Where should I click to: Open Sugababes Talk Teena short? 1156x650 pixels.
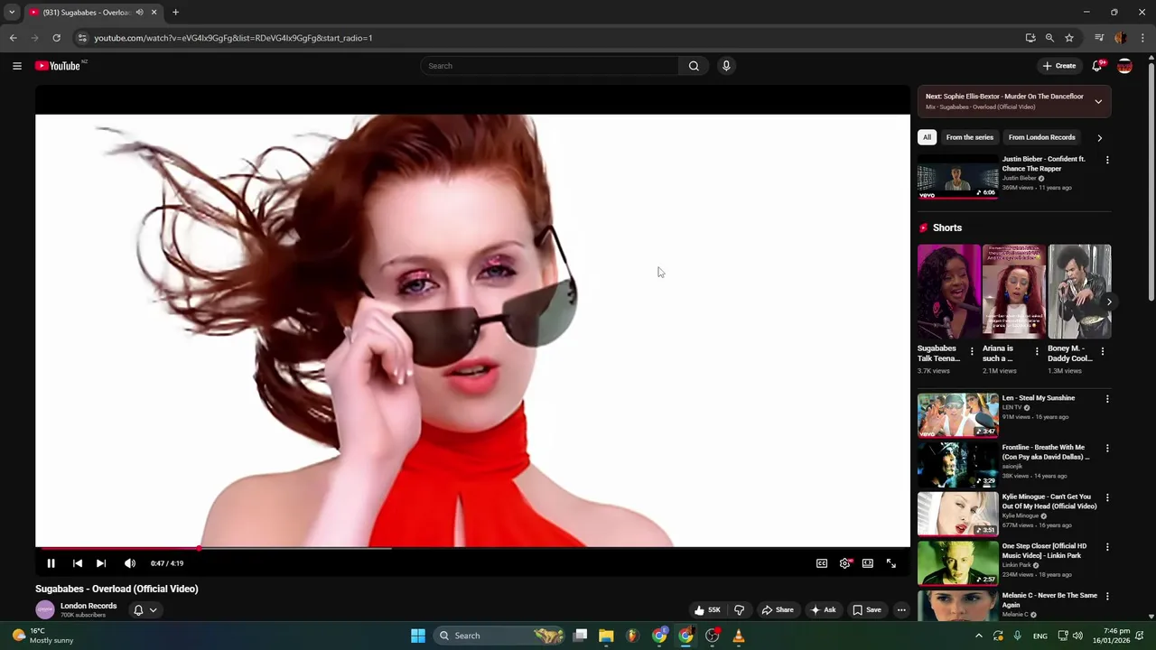(949, 291)
